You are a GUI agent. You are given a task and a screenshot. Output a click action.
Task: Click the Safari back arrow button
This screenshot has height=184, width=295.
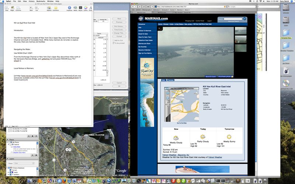[133, 7]
